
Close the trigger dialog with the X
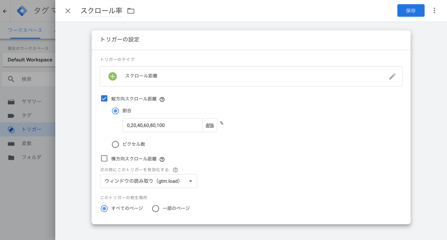click(x=67, y=11)
